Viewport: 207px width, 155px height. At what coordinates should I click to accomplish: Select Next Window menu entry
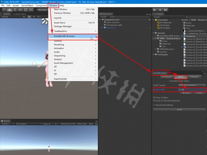(73, 9)
